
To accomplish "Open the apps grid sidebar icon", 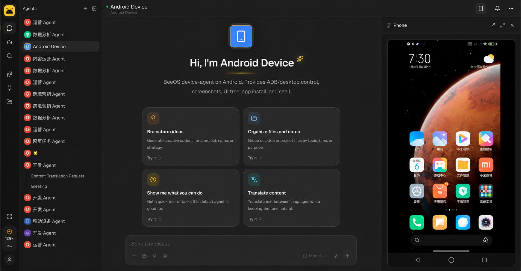I will tap(10, 216).
